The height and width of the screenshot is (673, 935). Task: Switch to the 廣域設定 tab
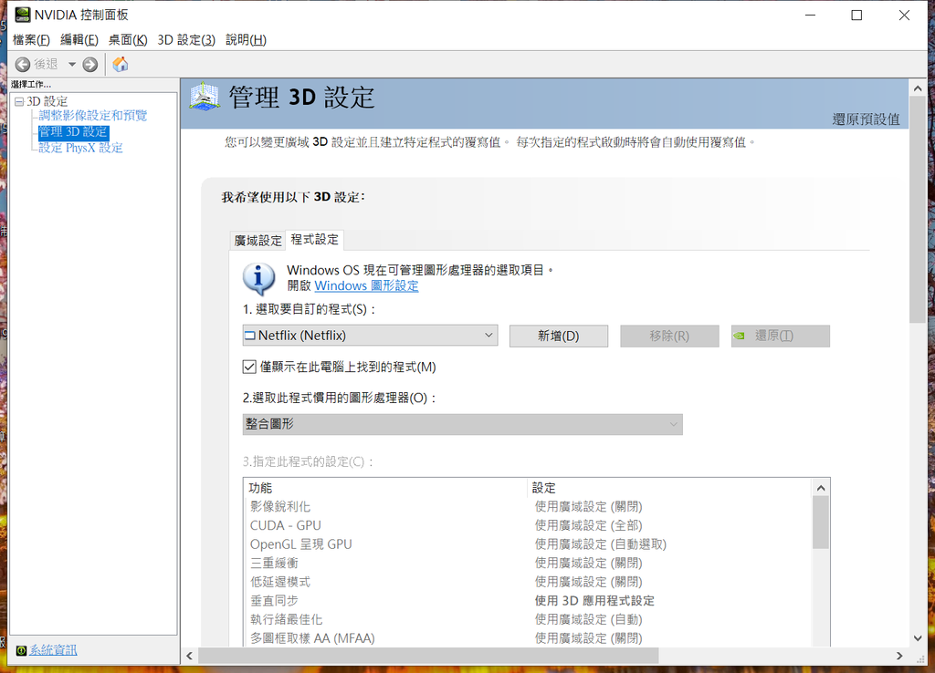click(257, 241)
